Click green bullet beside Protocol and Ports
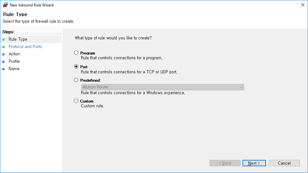 (3, 47)
